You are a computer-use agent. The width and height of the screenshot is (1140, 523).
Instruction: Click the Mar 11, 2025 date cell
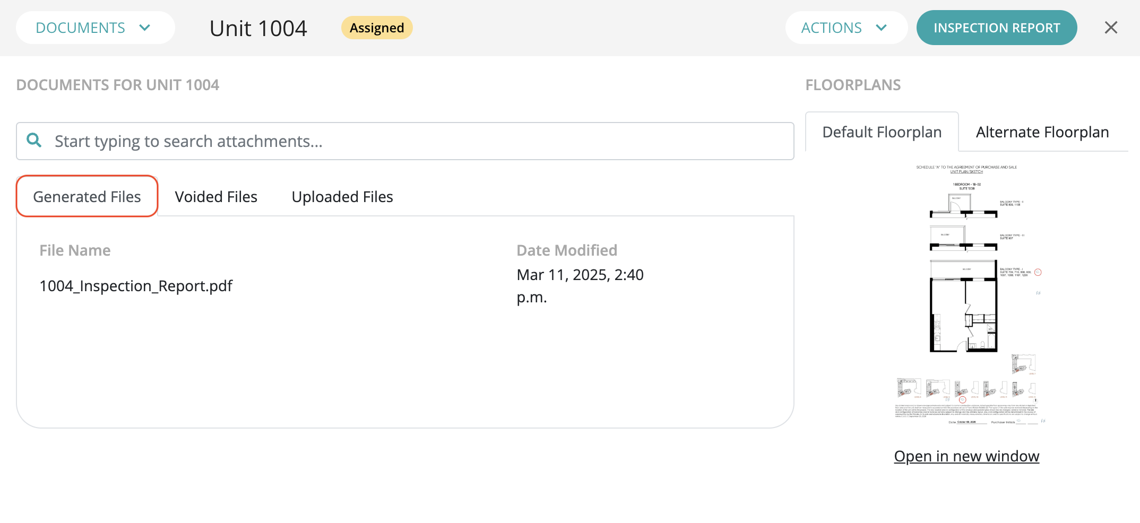[x=580, y=286]
